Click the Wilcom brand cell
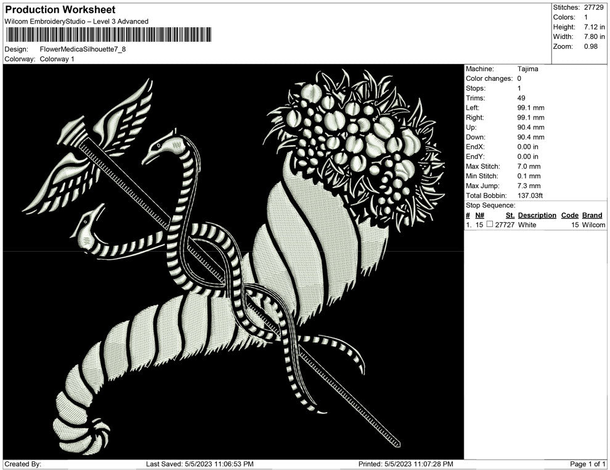 coord(593,225)
